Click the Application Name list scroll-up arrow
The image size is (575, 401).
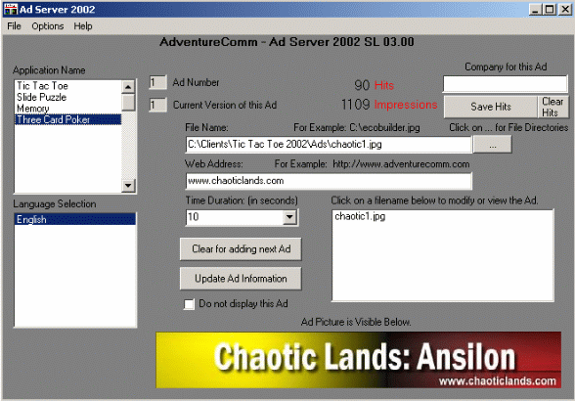(x=128, y=87)
